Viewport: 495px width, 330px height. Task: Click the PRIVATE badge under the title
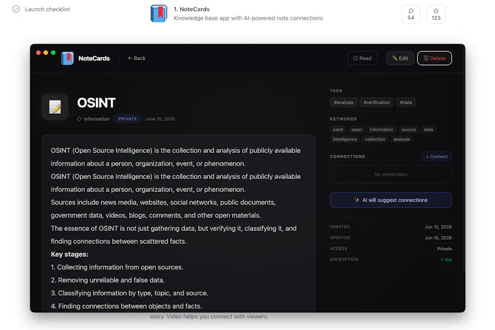click(x=127, y=119)
